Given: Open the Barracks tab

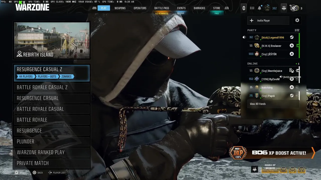Looking at the screenshot, I should pos(199,8).
